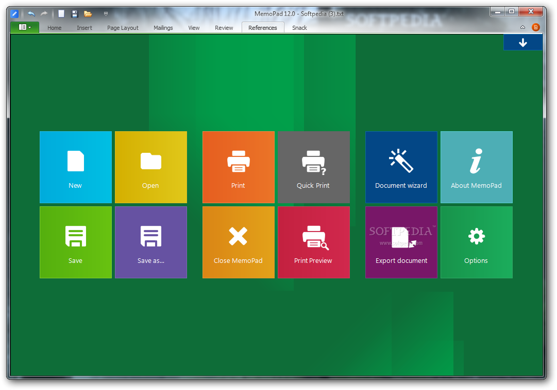Click the yellow Open folder tile
The height and width of the screenshot is (390, 557).
click(151, 167)
